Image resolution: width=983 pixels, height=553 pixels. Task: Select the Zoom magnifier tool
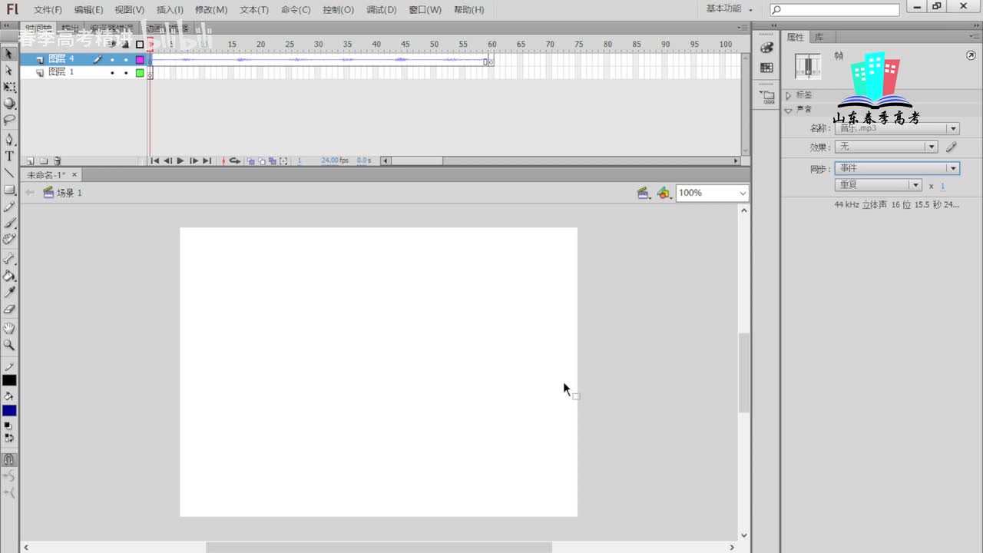9,346
